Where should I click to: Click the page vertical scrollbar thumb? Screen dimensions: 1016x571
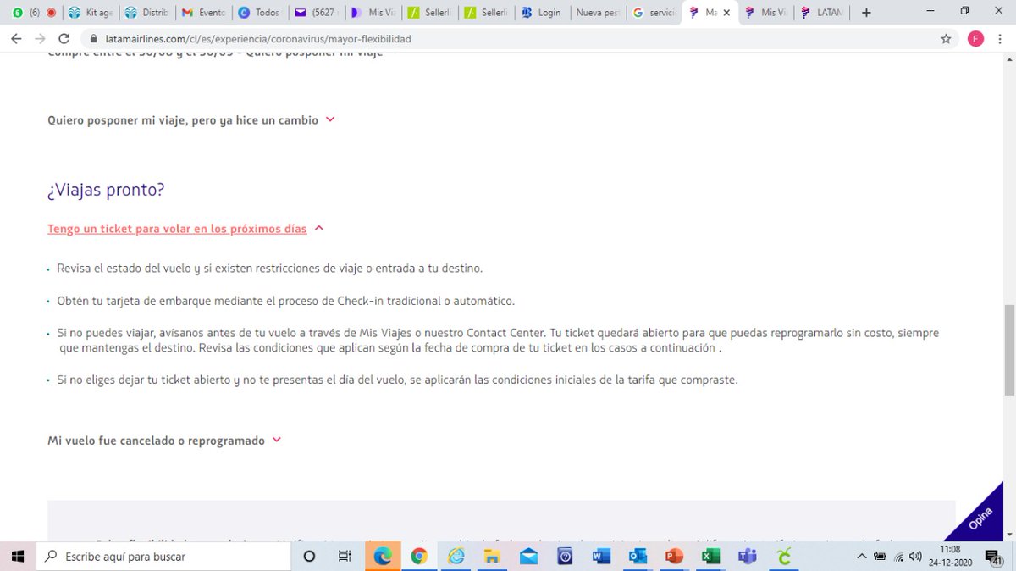point(1009,350)
